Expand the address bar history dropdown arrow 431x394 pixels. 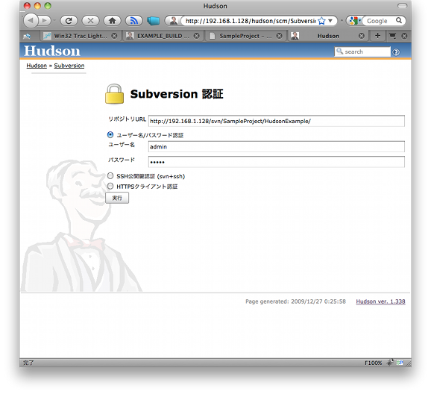click(x=330, y=21)
